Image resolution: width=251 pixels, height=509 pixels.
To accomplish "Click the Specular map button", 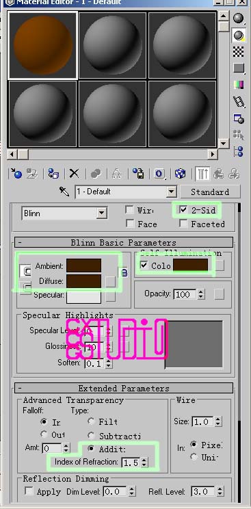I will (110, 296).
